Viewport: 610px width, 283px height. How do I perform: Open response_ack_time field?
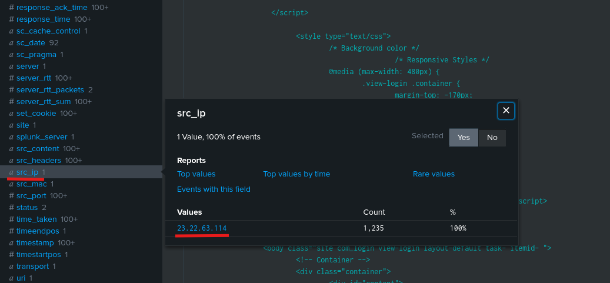[x=52, y=8]
